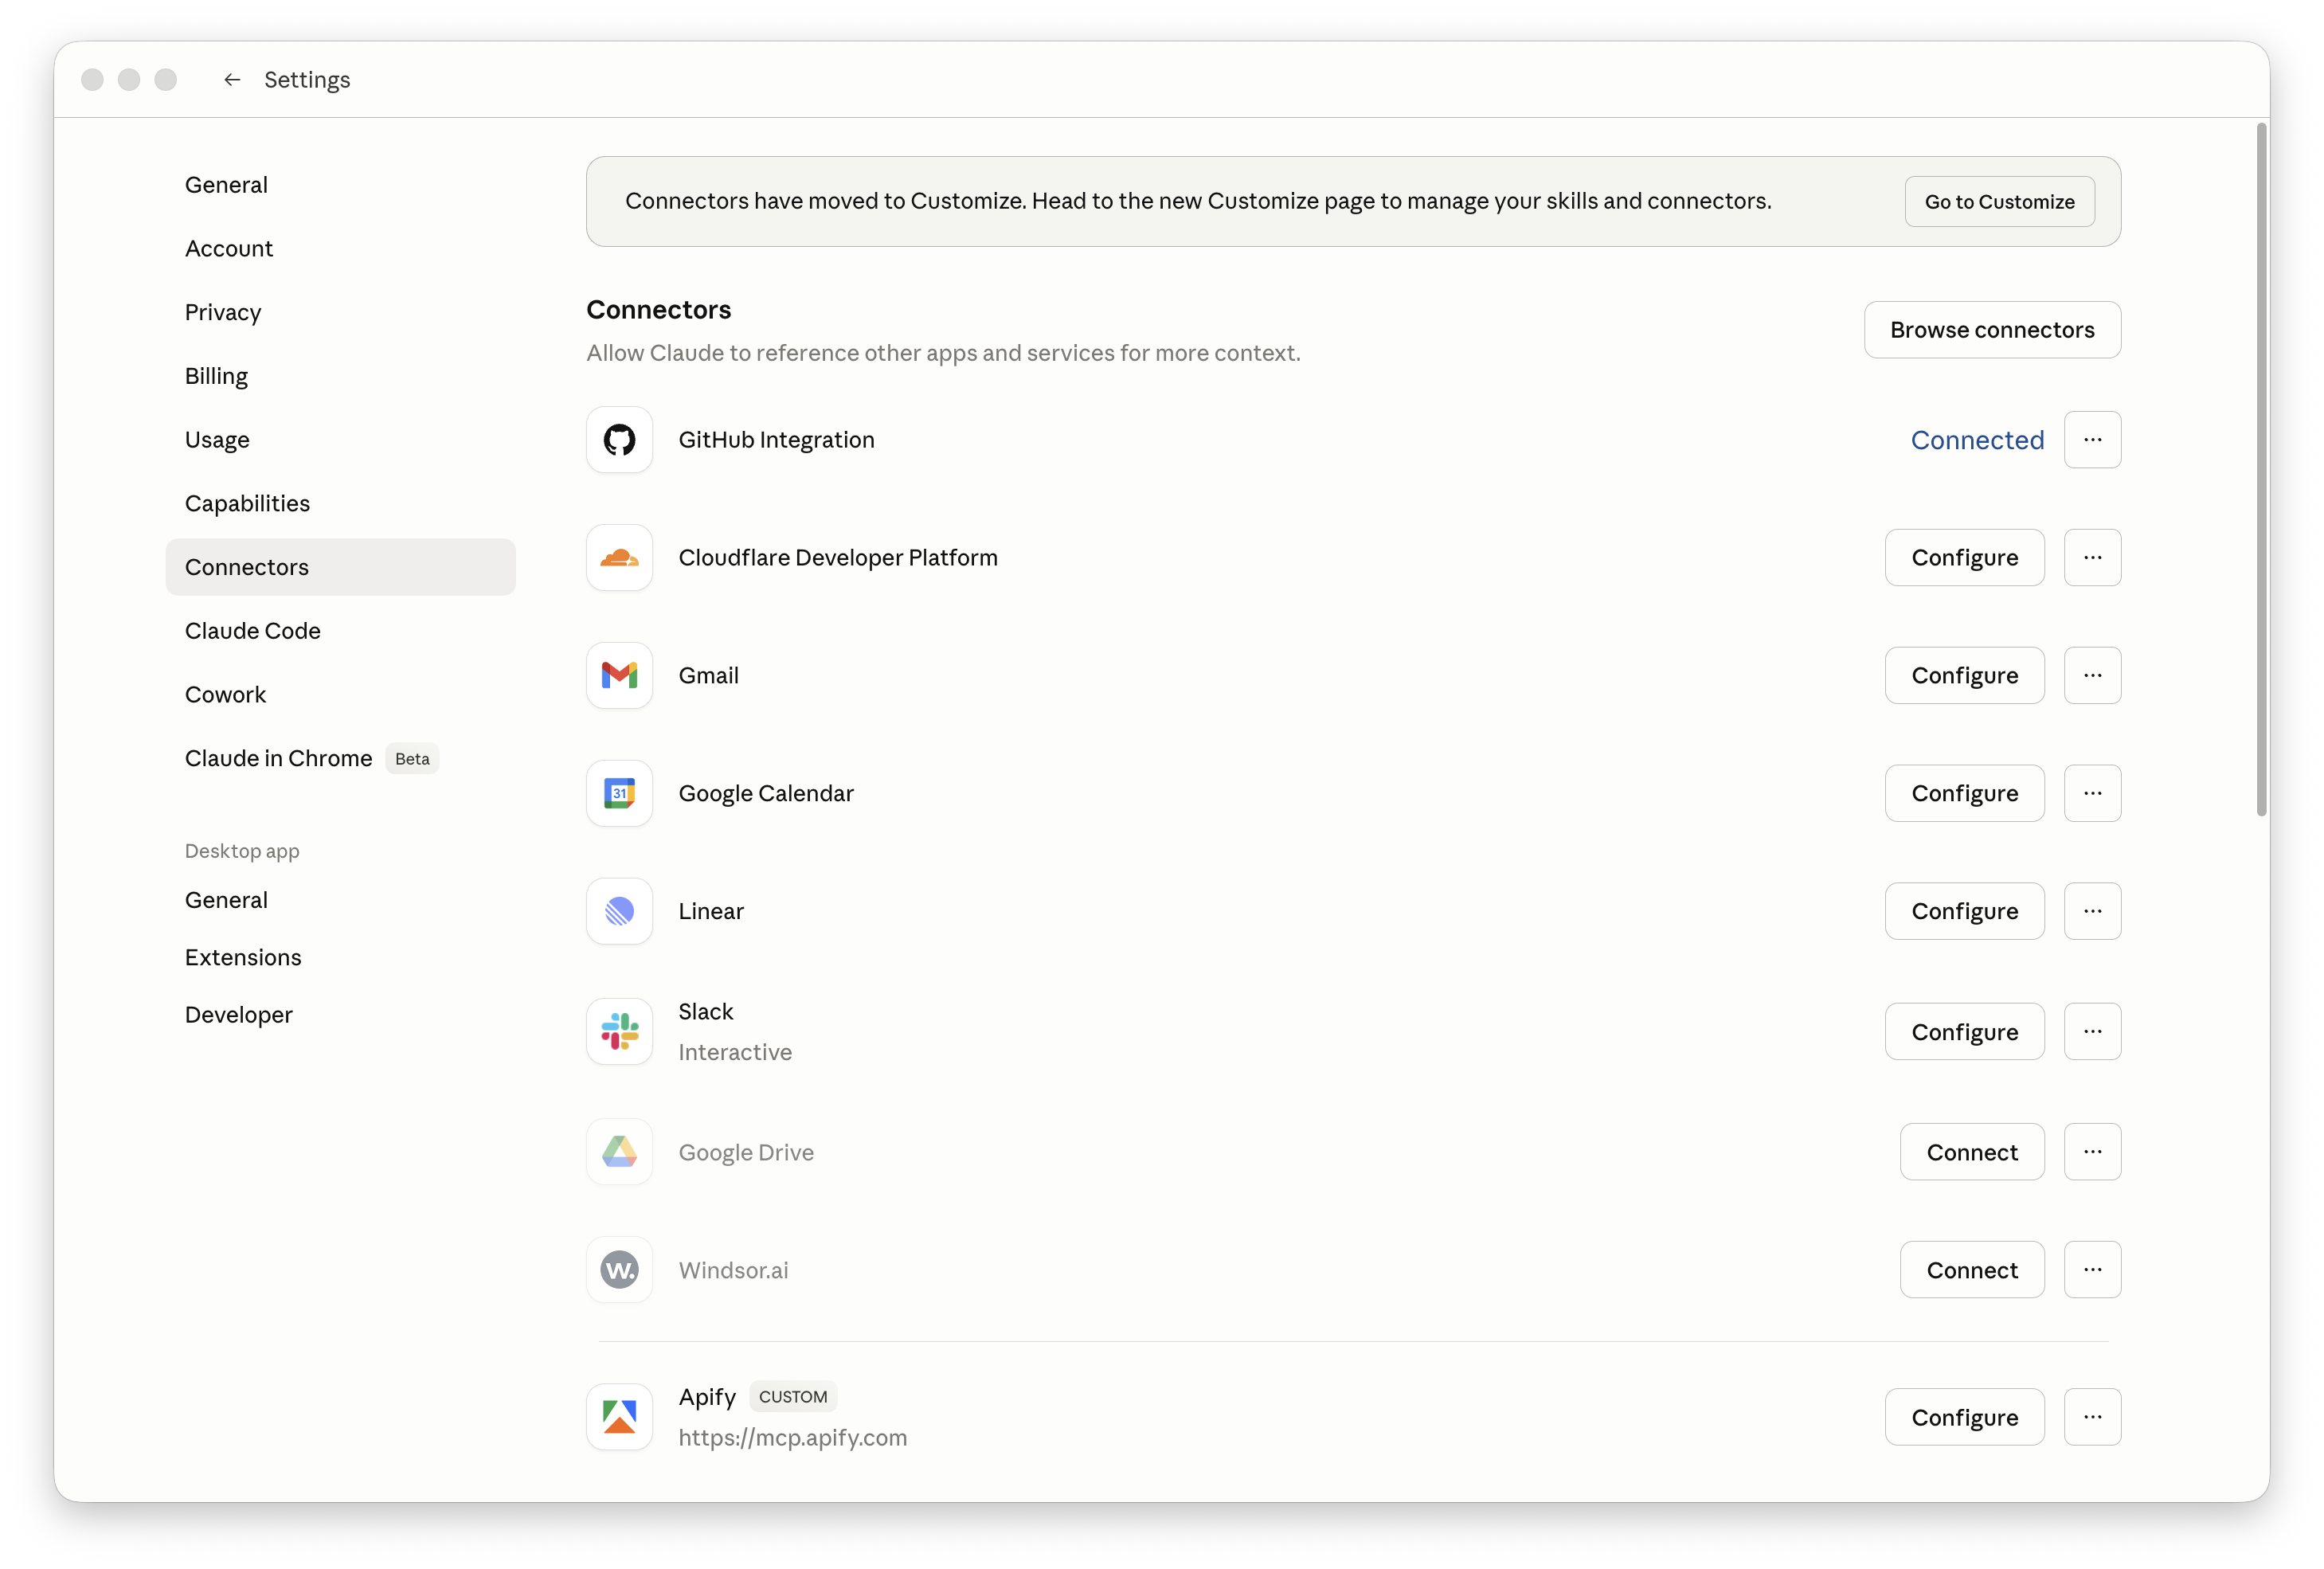Select Developer under Desktop app
This screenshot has width=2324, height=1569.
tap(238, 1015)
